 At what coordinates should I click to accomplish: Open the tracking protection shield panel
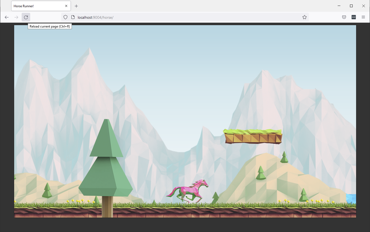(x=65, y=17)
